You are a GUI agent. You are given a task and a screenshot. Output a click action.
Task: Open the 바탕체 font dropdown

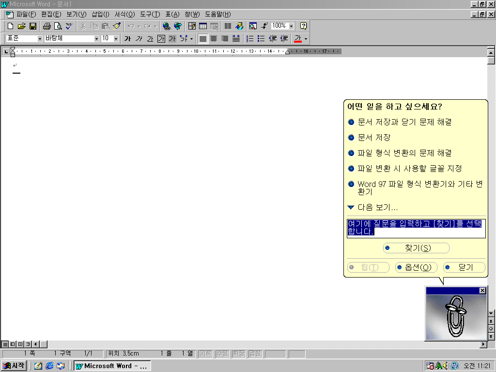pos(96,39)
